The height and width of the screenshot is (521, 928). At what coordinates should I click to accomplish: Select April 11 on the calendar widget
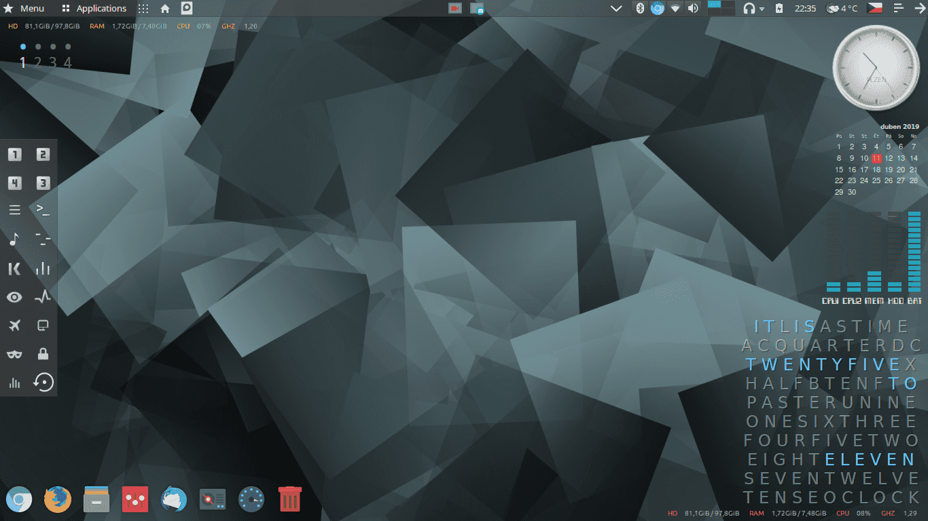click(x=876, y=158)
